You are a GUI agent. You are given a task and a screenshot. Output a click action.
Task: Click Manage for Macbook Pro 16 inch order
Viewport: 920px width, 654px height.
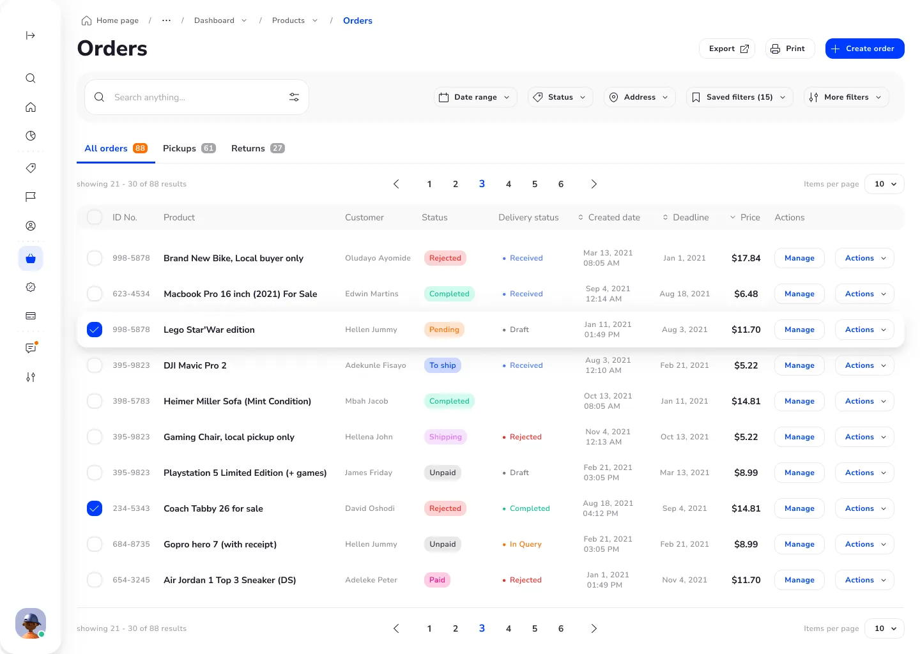799,294
